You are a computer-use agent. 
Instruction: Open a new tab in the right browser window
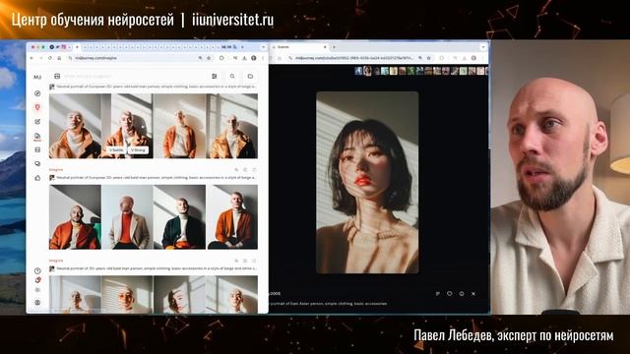[x=334, y=47]
